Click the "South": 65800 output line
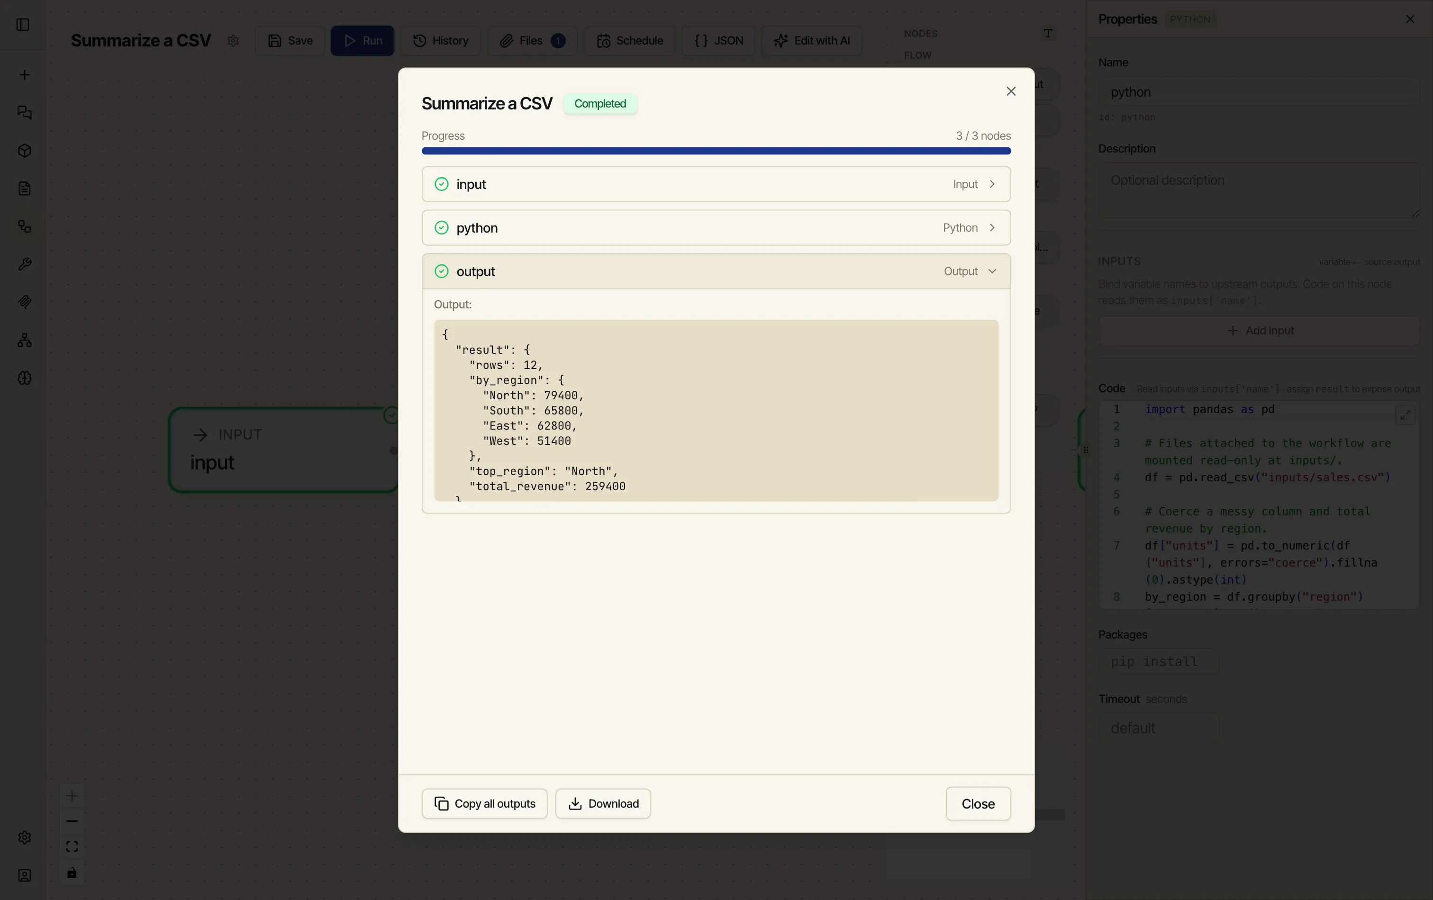 [x=533, y=410]
